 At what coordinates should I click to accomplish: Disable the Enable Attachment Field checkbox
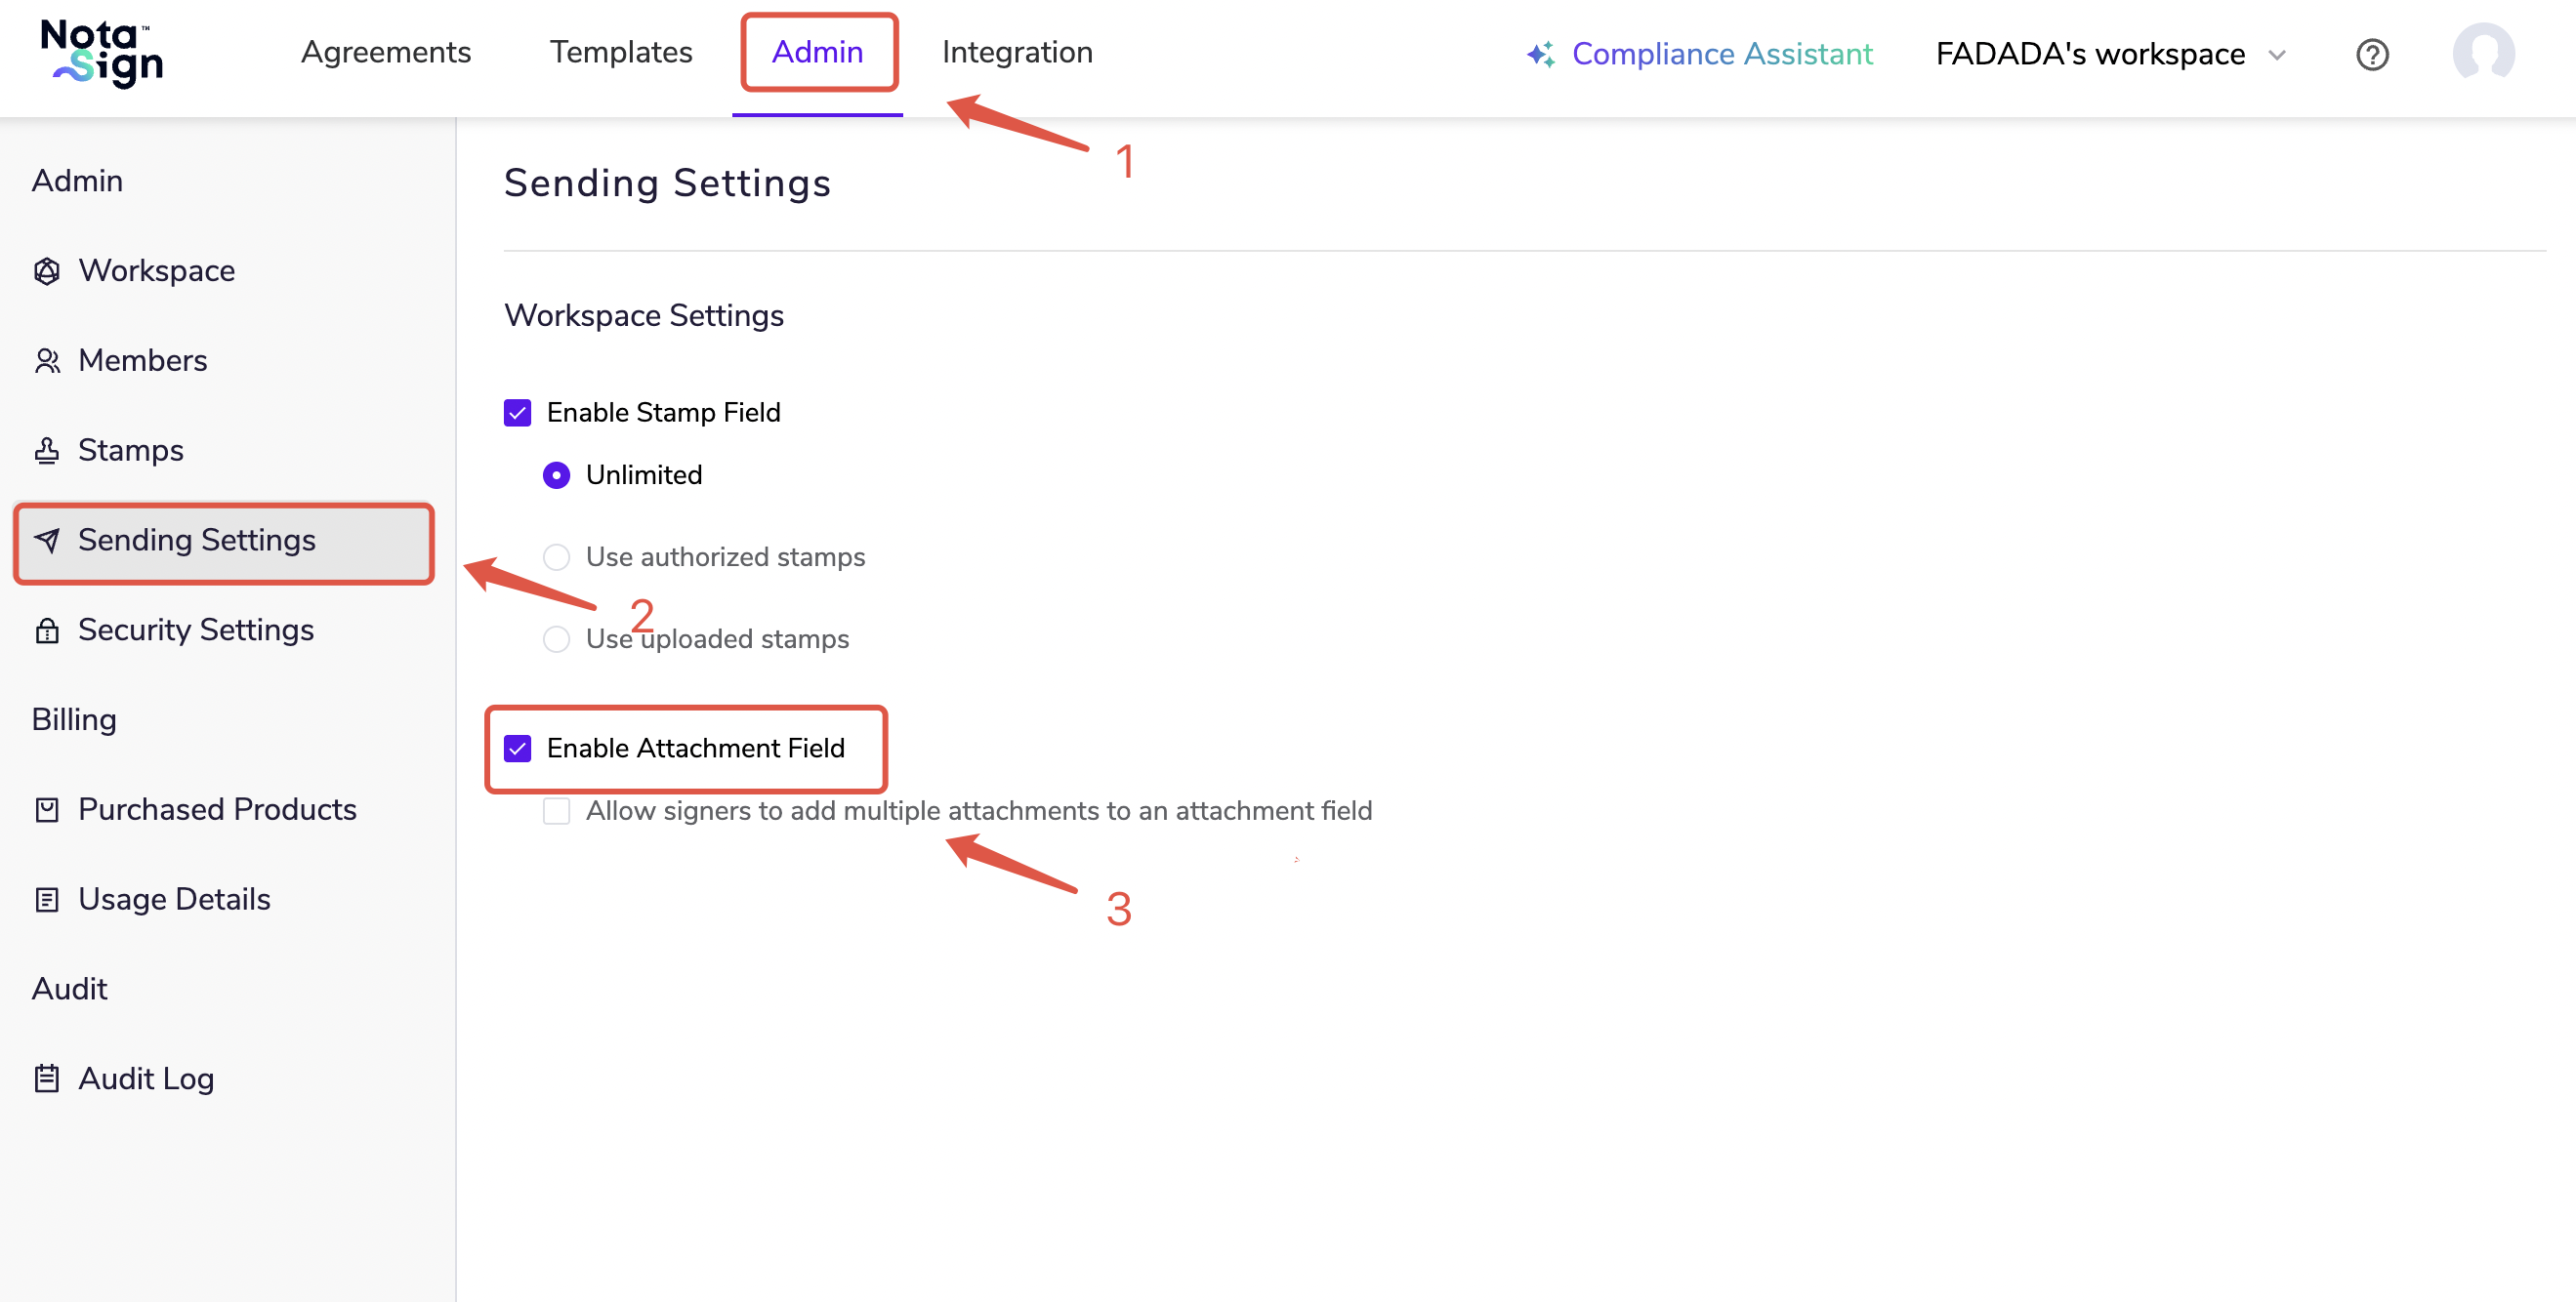pyautogui.click(x=517, y=749)
